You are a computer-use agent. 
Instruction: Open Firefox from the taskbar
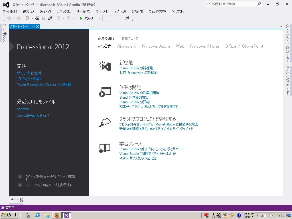point(57,215)
